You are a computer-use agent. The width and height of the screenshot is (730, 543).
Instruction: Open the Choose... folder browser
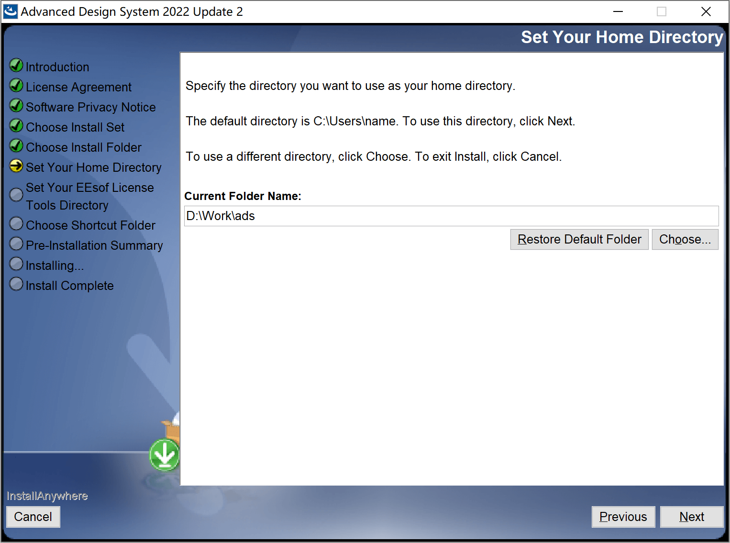(685, 239)
